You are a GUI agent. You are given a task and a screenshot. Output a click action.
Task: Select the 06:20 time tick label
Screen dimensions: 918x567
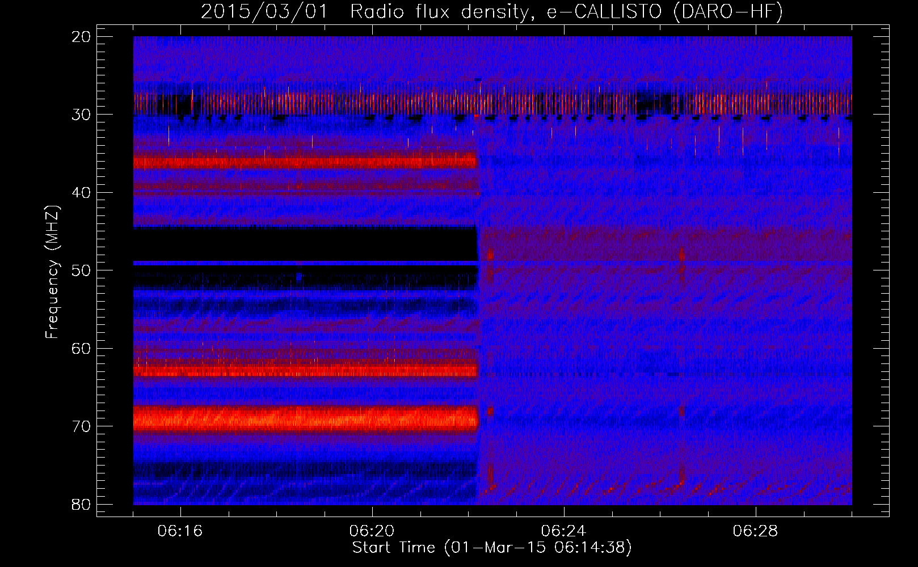click(372, 531)
